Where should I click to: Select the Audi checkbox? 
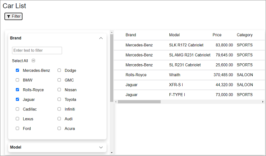59,119
